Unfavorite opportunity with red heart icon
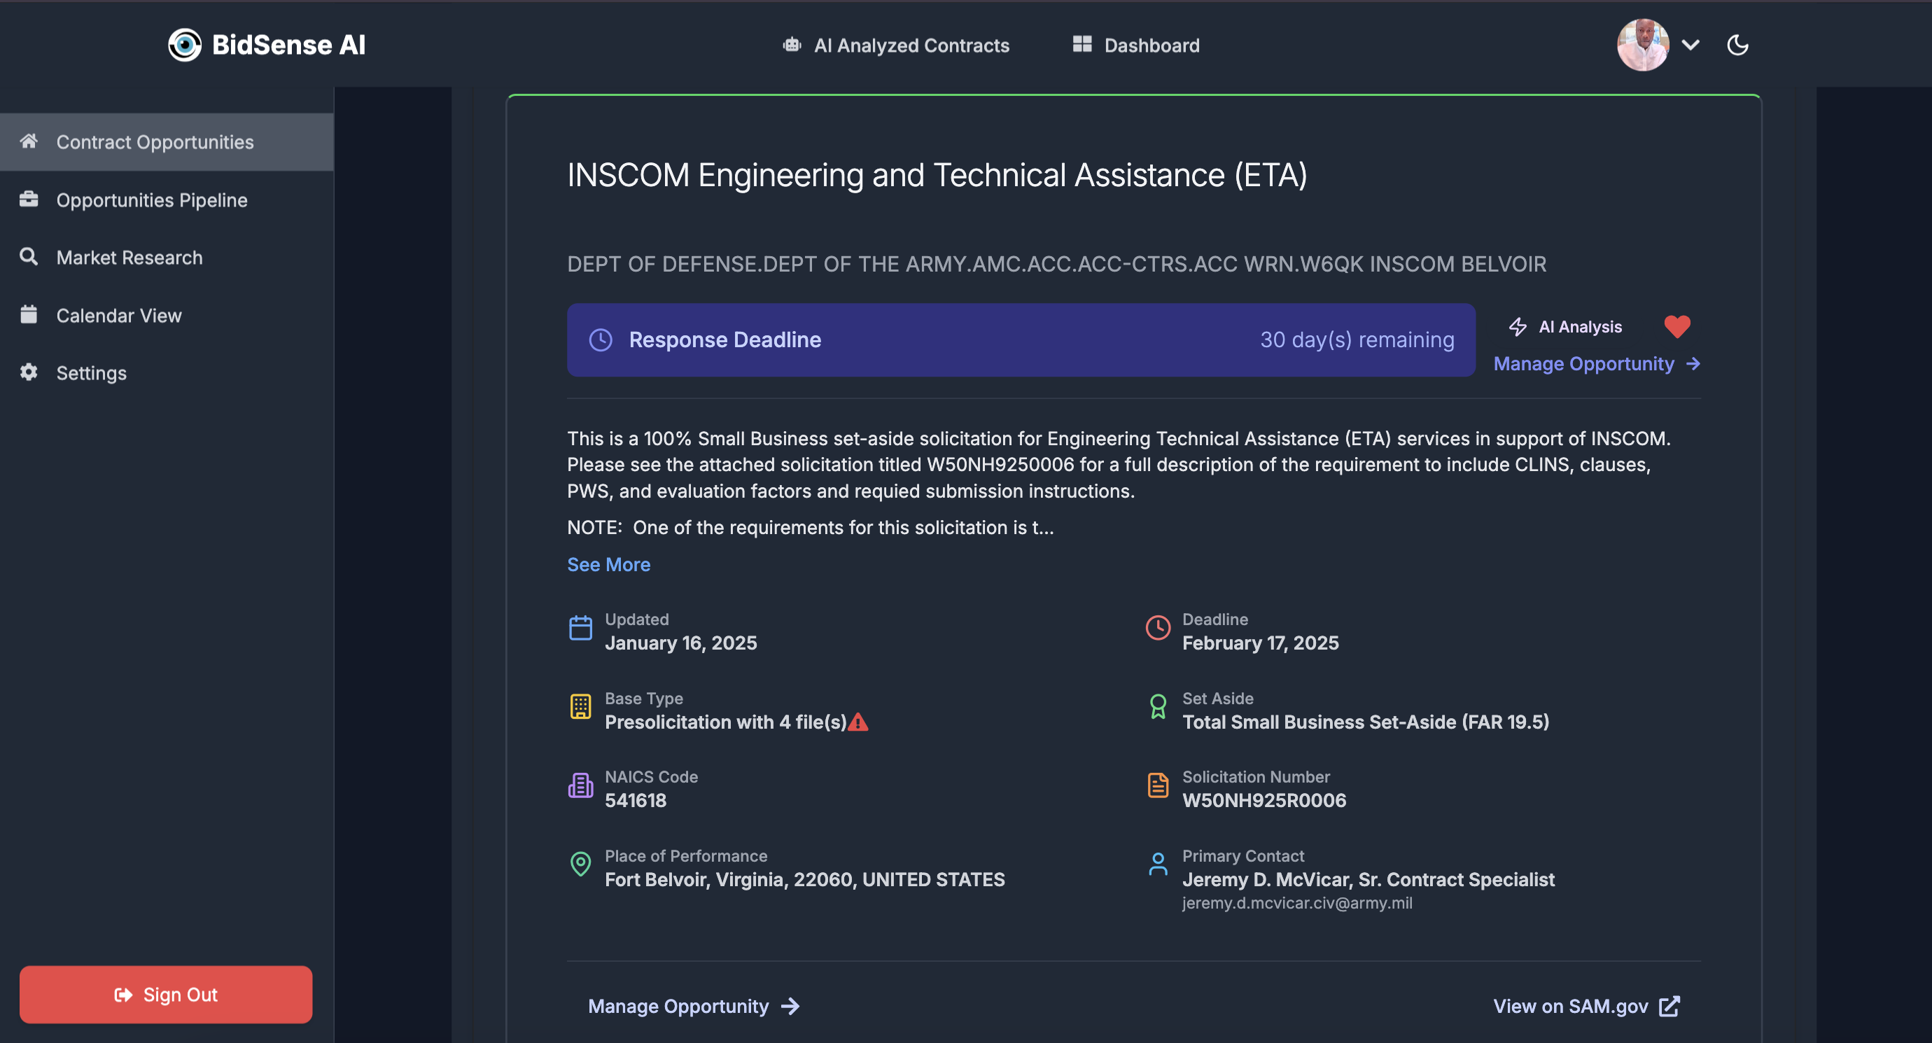 pyautogui.click(x=1676, y=326)
